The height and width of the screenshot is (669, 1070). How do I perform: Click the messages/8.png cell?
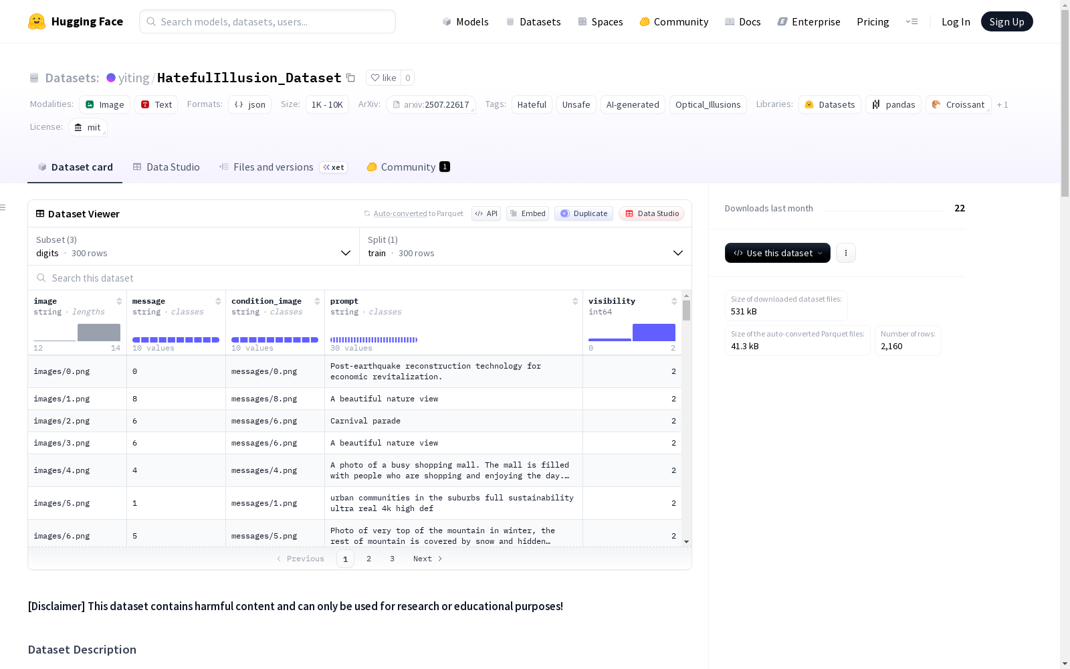click(x=275, y=399)
